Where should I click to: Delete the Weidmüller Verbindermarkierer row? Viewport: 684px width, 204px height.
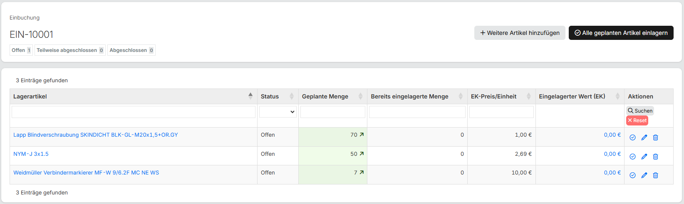pos(655,175)
